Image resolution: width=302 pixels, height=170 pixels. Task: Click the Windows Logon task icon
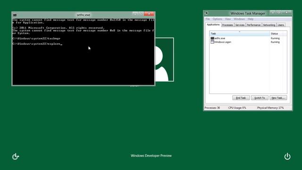pyautogui.click(x=212, y=42)
